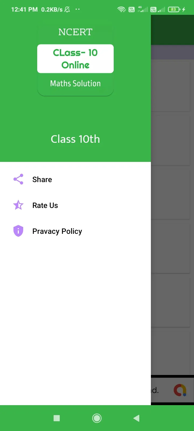Tap the dark green toolbar behind drawer
Viewport: 194px width, 431px height.
172,30
